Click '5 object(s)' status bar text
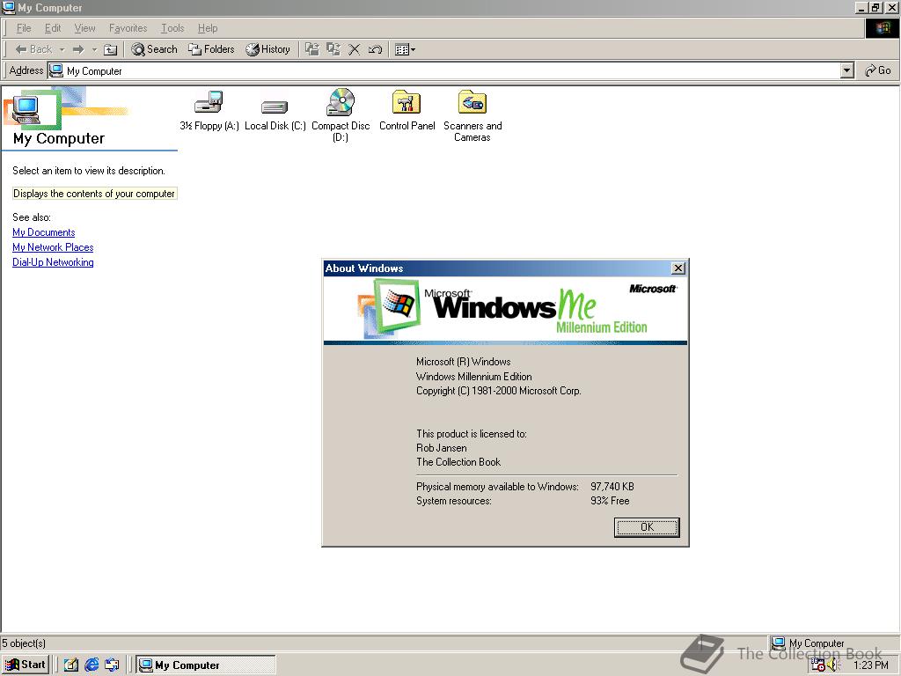The image size is (901, 676). [x=24, y=643]
